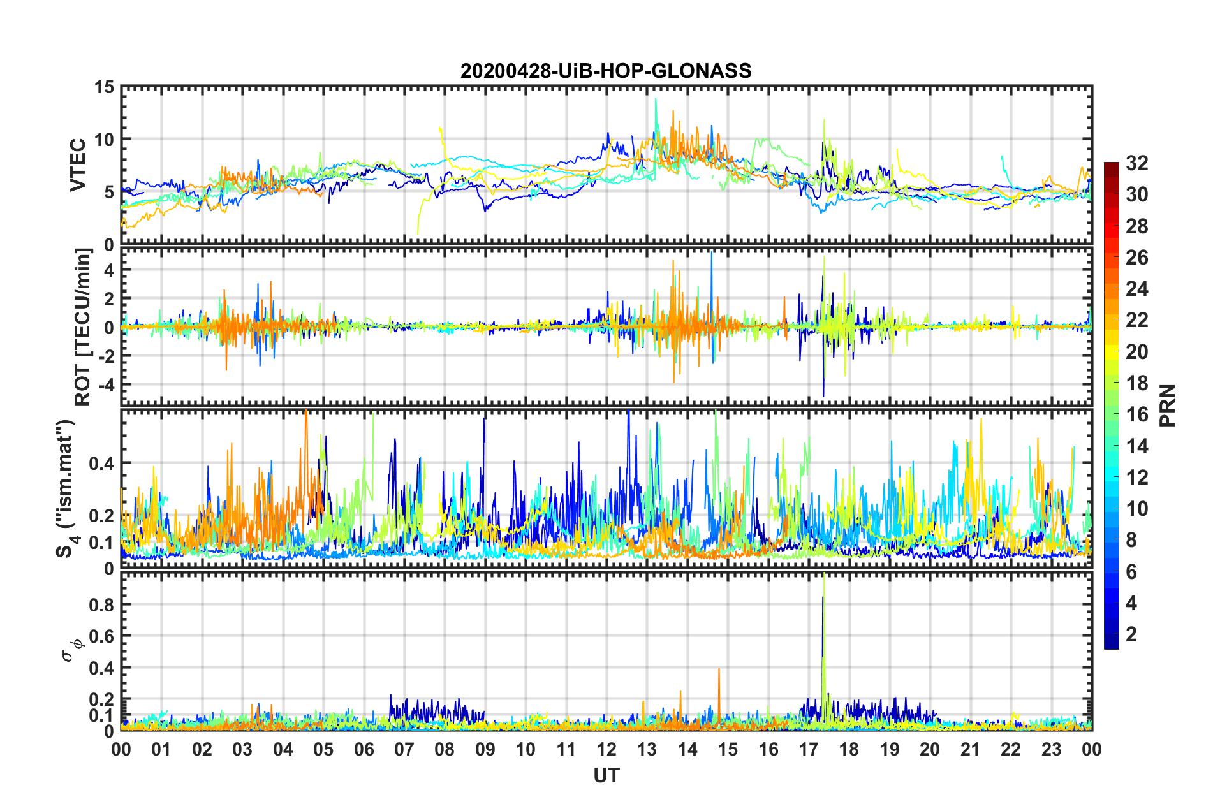The width and height of the screenshot is (1213, 811).
Task: Click the 0.8 tick label on sigma-phi axis
Action: (x=102, y=604)
